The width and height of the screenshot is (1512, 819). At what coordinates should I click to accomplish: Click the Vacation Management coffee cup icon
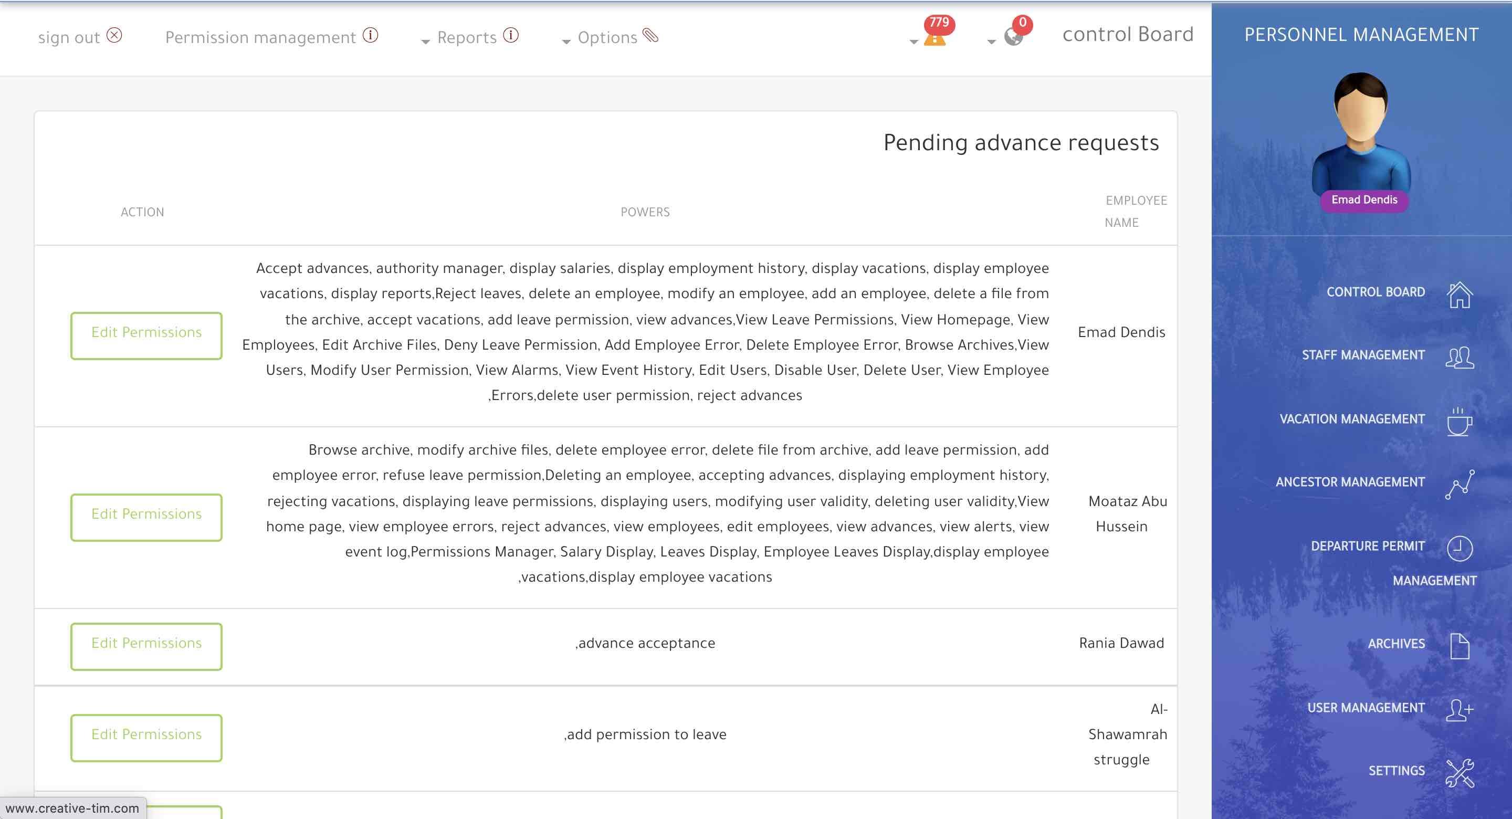click(x=1459, y=421)
